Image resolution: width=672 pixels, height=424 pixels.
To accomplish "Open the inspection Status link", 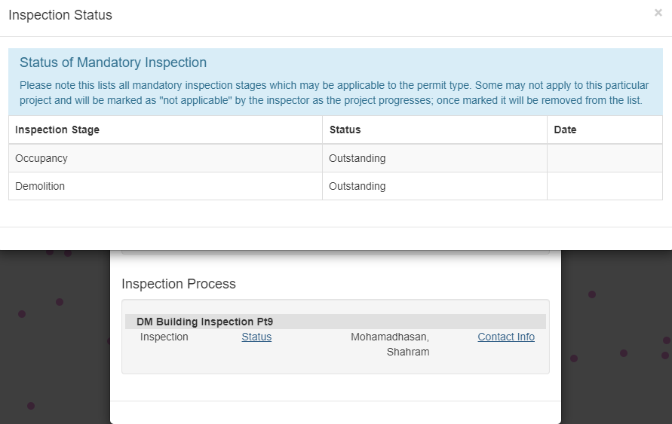I will point(256,337).
